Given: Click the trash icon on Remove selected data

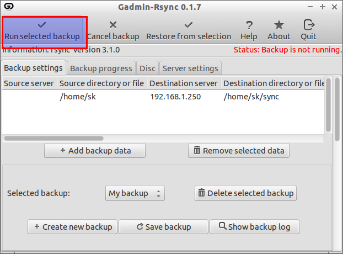Looking at the screenshot, I should (197, 150).
